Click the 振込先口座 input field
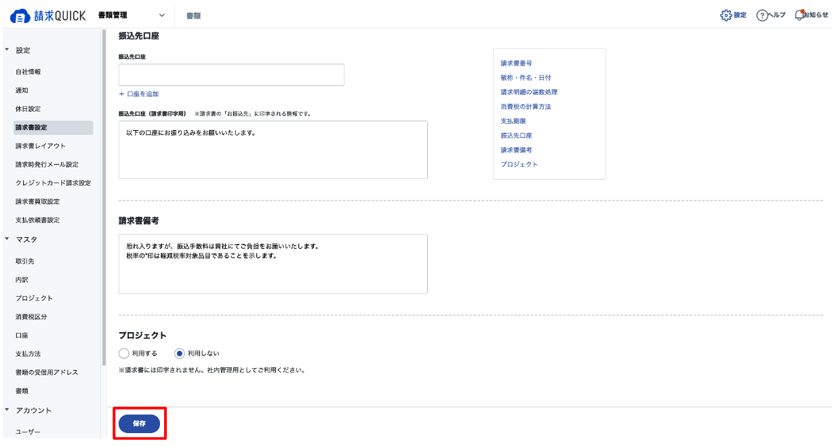This screenshot has width=832, height=446. (x=231, y=75)
